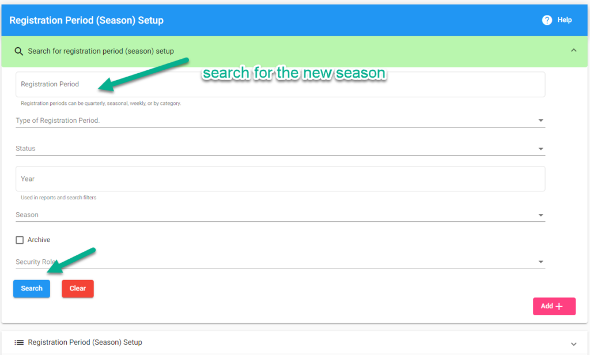Open the Security Role dropdown

coord(281,262)
